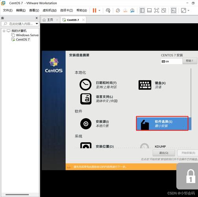This screenshot has height=197, width=198.
Task: Open the library search filter dropdown arrow
Action: point(37,24)
